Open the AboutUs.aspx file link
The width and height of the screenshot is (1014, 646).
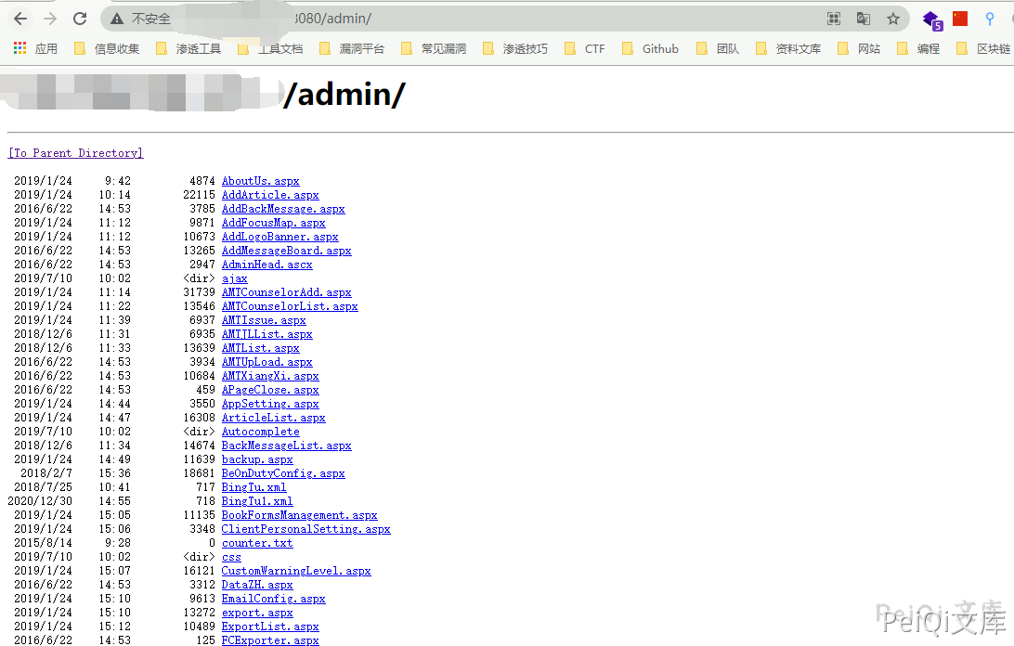260,181
